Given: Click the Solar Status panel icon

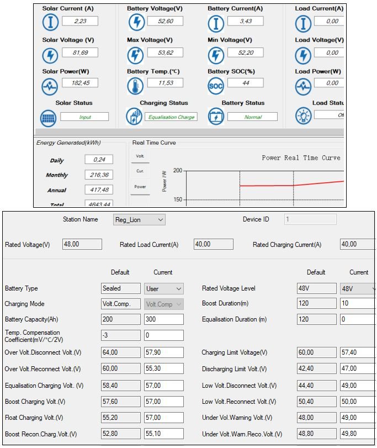Looking at the screenshot, I should (x=49, y=118).
